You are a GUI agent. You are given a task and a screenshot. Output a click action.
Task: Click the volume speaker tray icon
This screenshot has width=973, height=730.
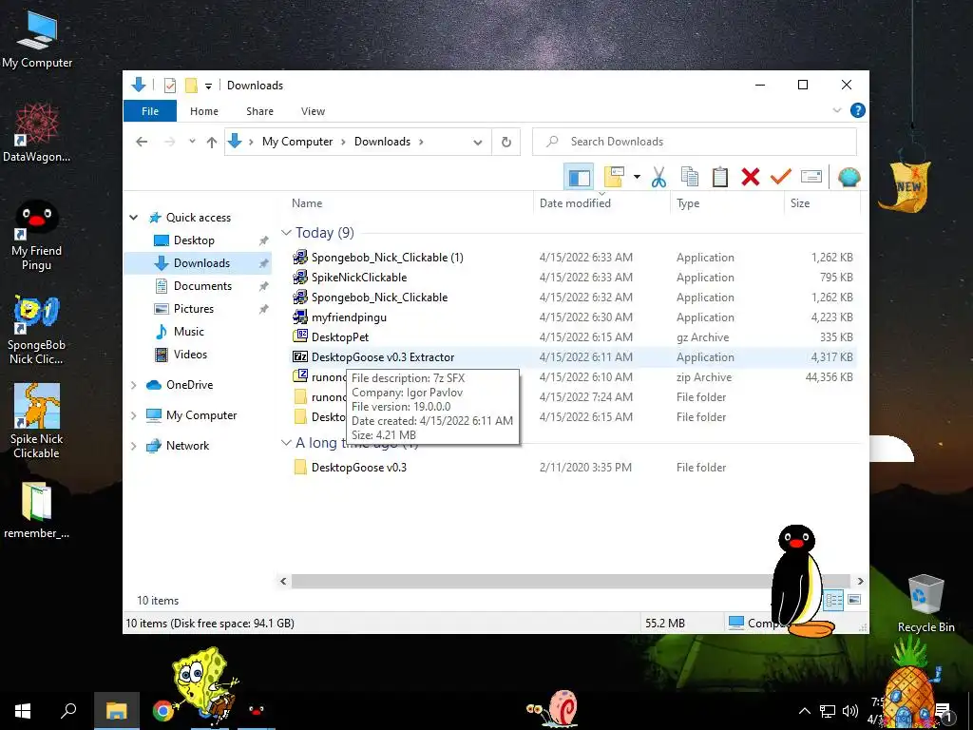(850, 711)
